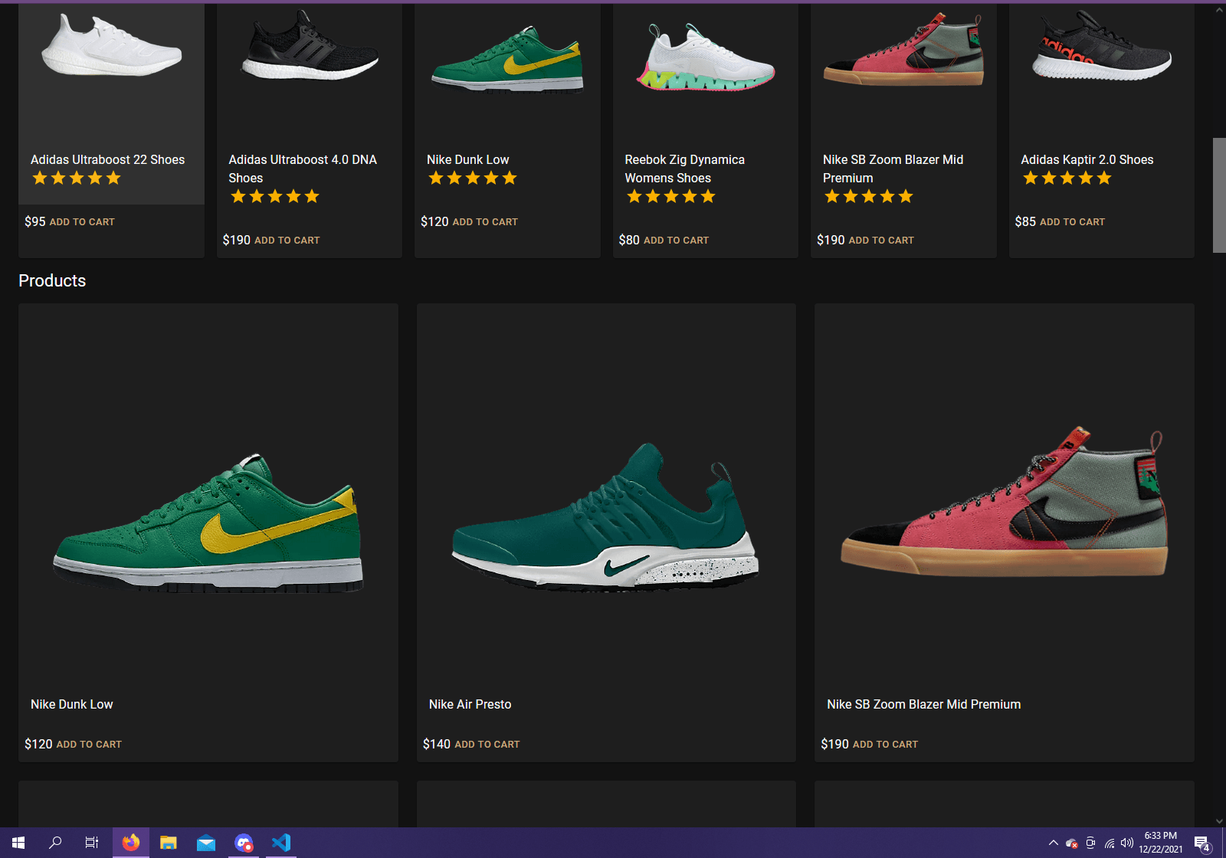Click the page scrollbar thumb on the right

tap(1218, 195)
